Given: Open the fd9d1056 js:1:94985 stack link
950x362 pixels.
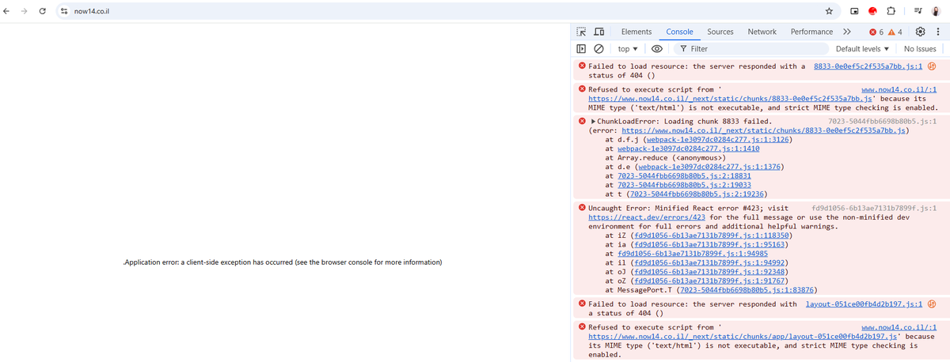Looking at the screenshot, I should click(x=693, y=254).
